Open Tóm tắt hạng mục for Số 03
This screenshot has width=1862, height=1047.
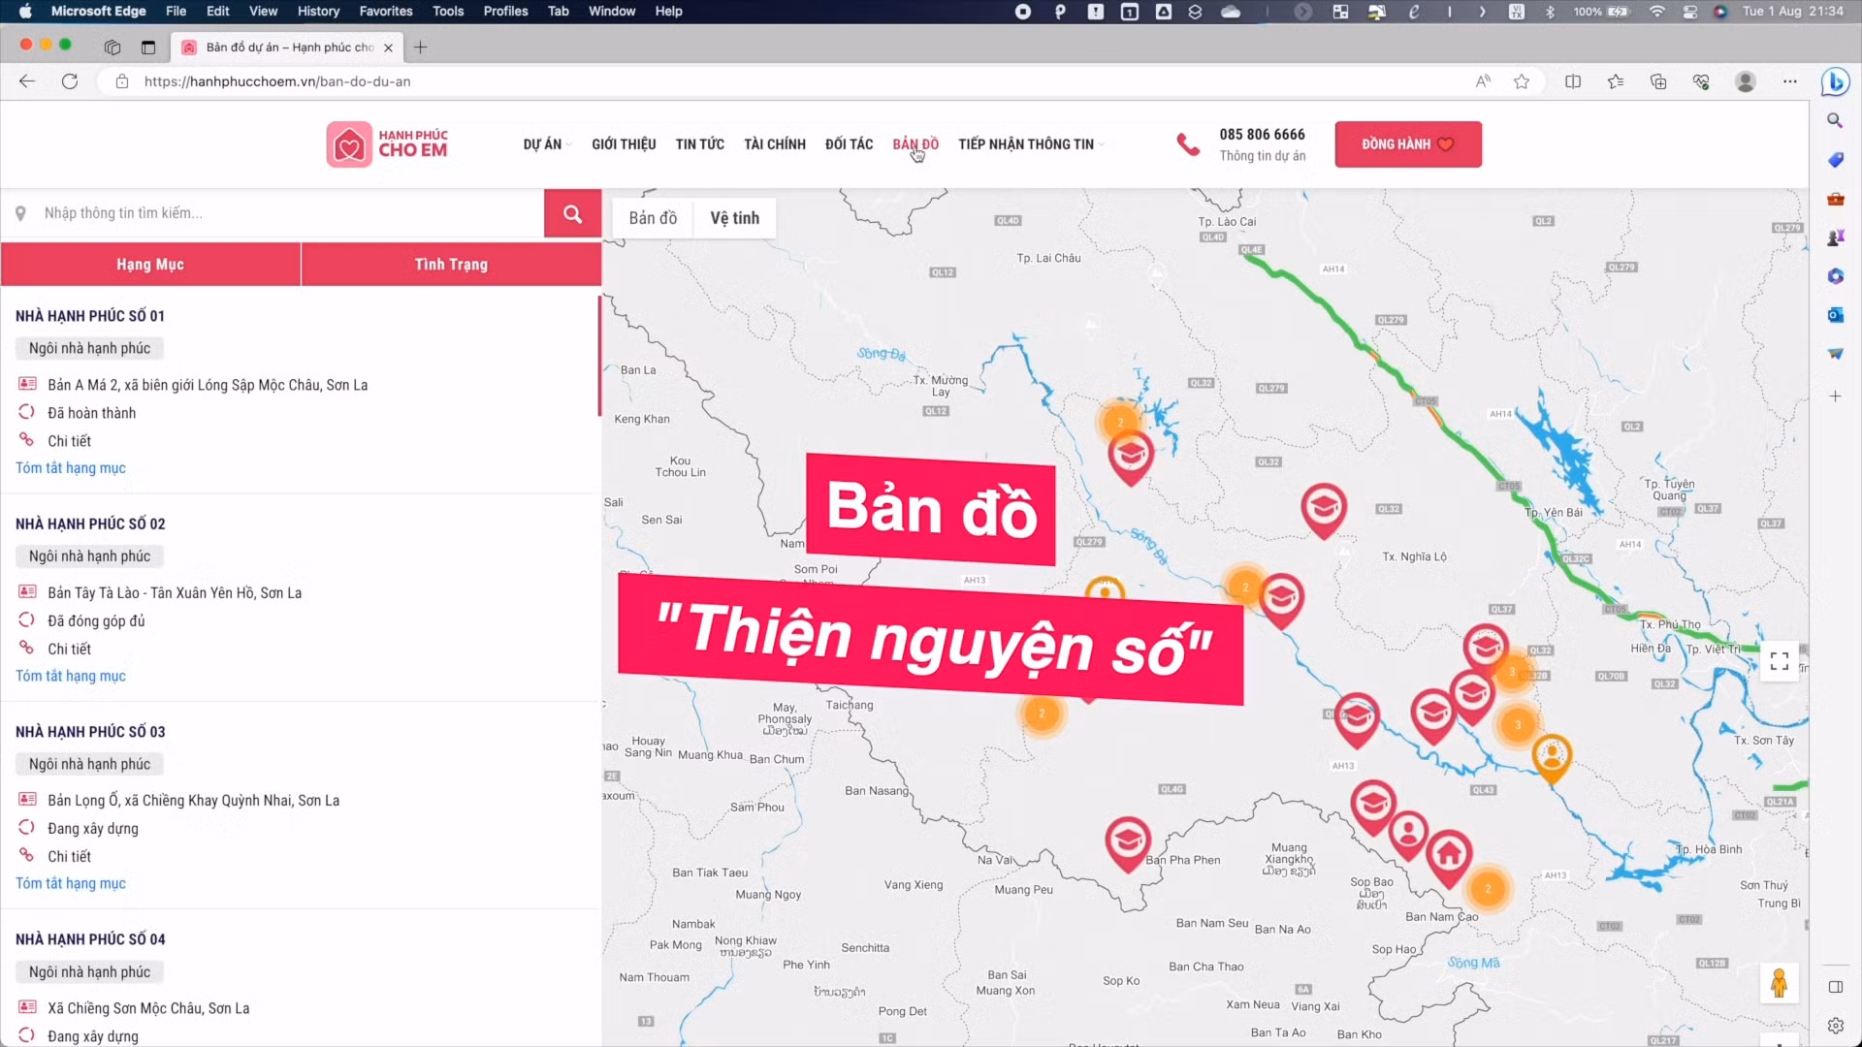coord(71,884)
